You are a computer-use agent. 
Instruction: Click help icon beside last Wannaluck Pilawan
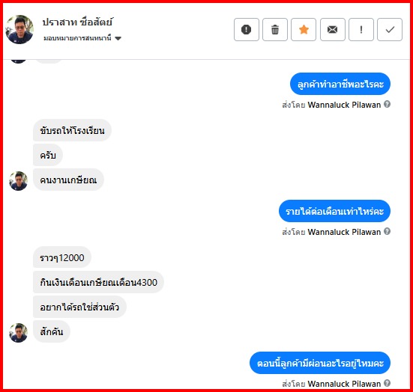pyautogui.click(x=387, y=383)
